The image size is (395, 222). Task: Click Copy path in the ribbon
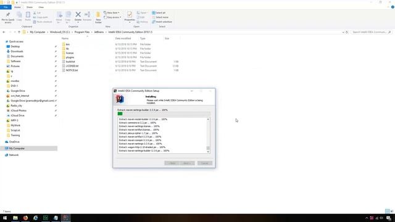pos(40,17)
